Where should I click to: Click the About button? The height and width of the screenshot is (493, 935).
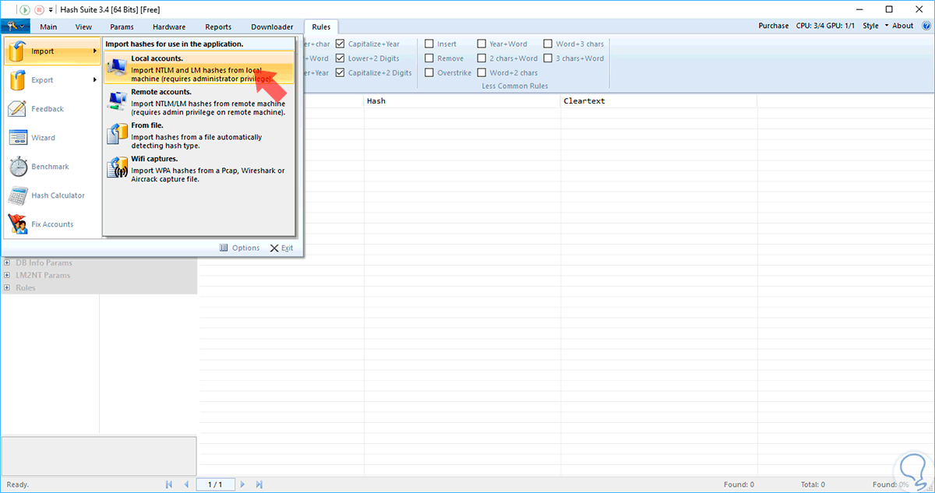(903, 26)
